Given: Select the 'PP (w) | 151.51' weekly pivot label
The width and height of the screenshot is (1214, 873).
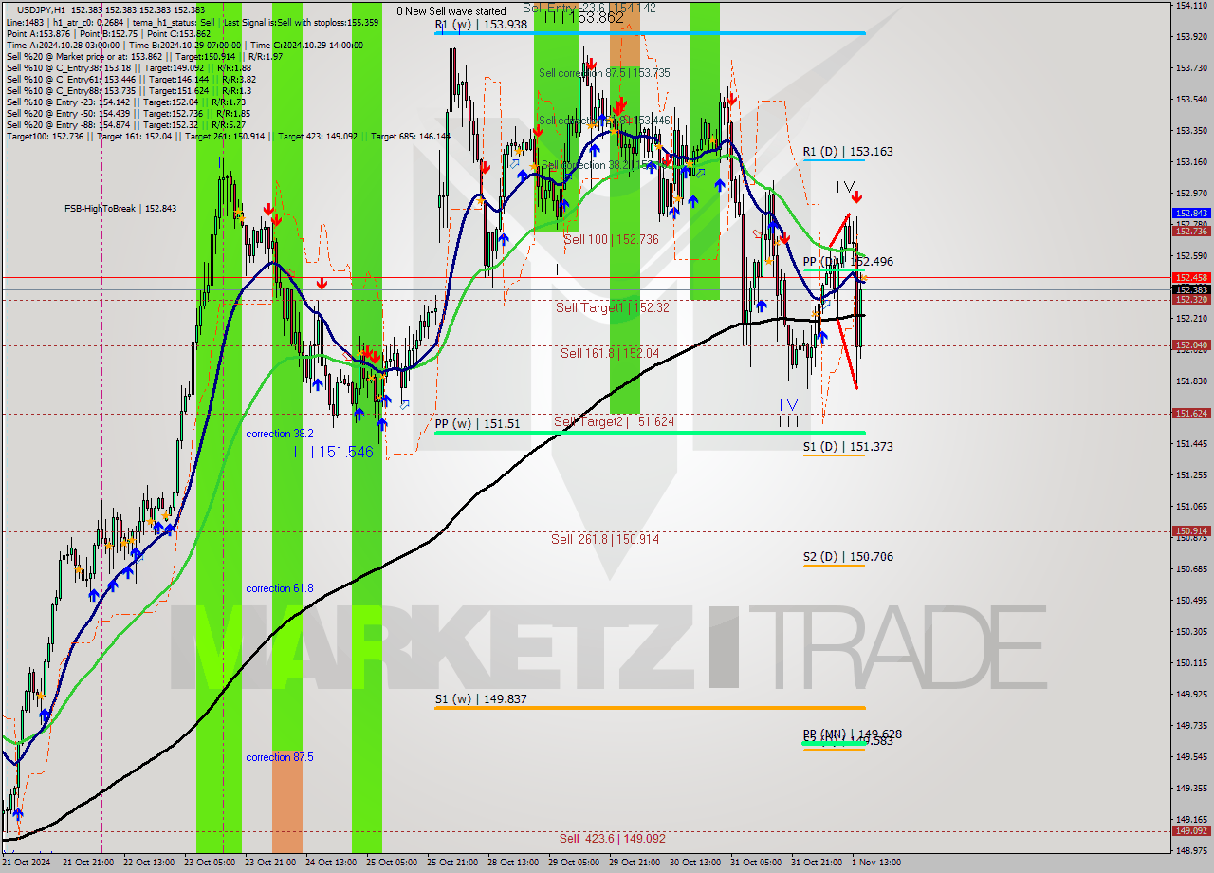Looking at the screenshot, I should 477,424.
